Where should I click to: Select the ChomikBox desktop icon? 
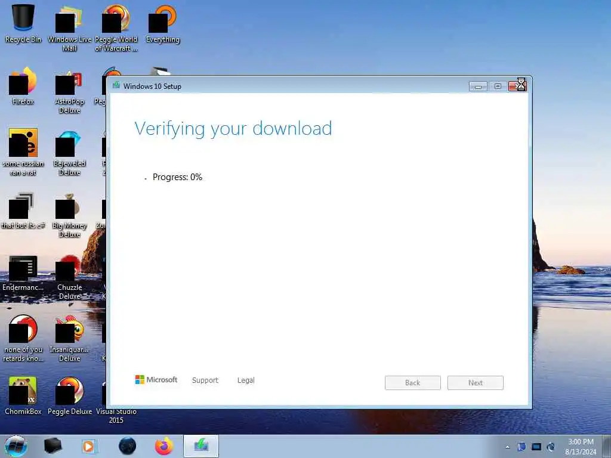click(23, 395)
